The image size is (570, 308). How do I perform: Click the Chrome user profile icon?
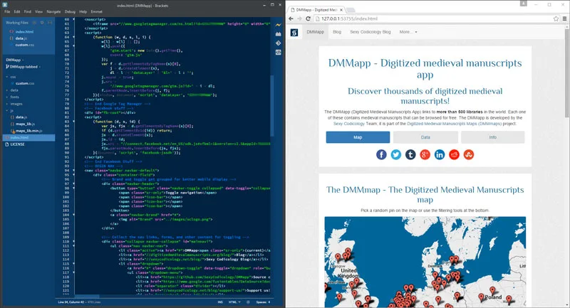point(524,4)
